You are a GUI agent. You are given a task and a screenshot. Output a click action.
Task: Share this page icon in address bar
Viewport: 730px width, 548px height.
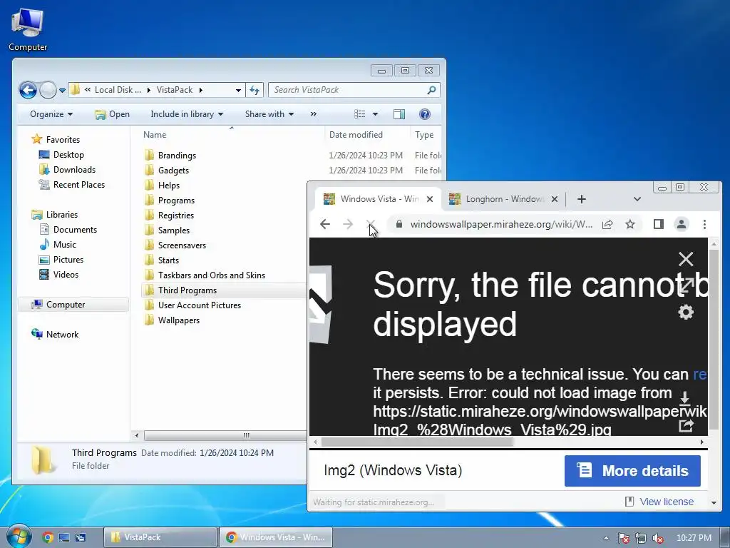pos(607,224)
